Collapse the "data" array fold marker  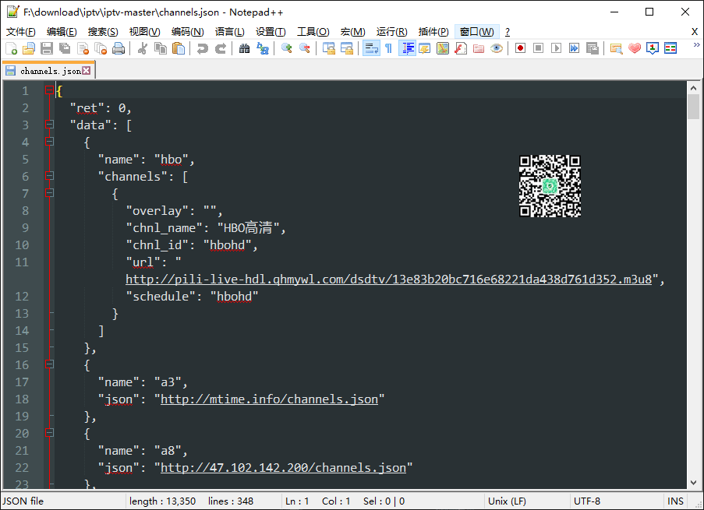50,125
